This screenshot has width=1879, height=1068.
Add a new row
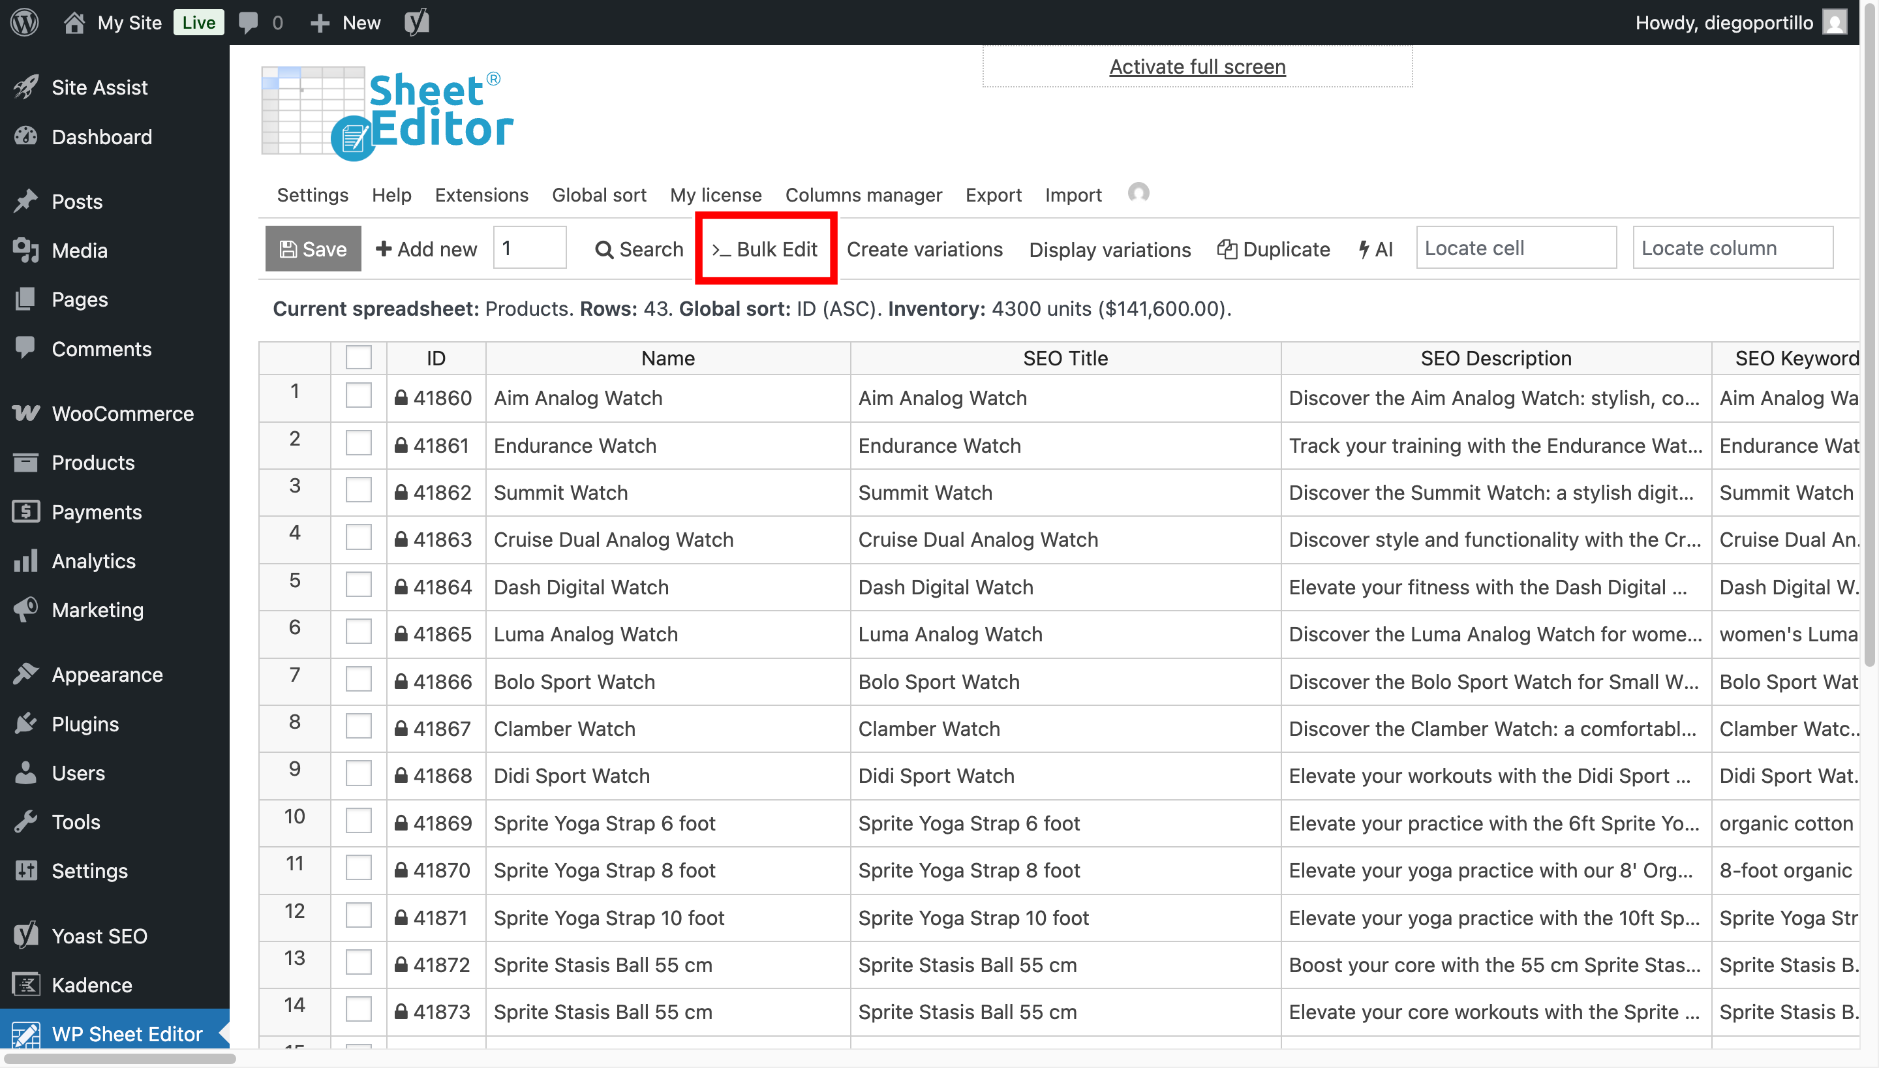coord(425,249)
